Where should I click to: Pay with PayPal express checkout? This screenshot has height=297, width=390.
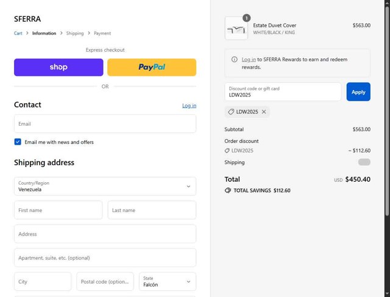[152, 67]
